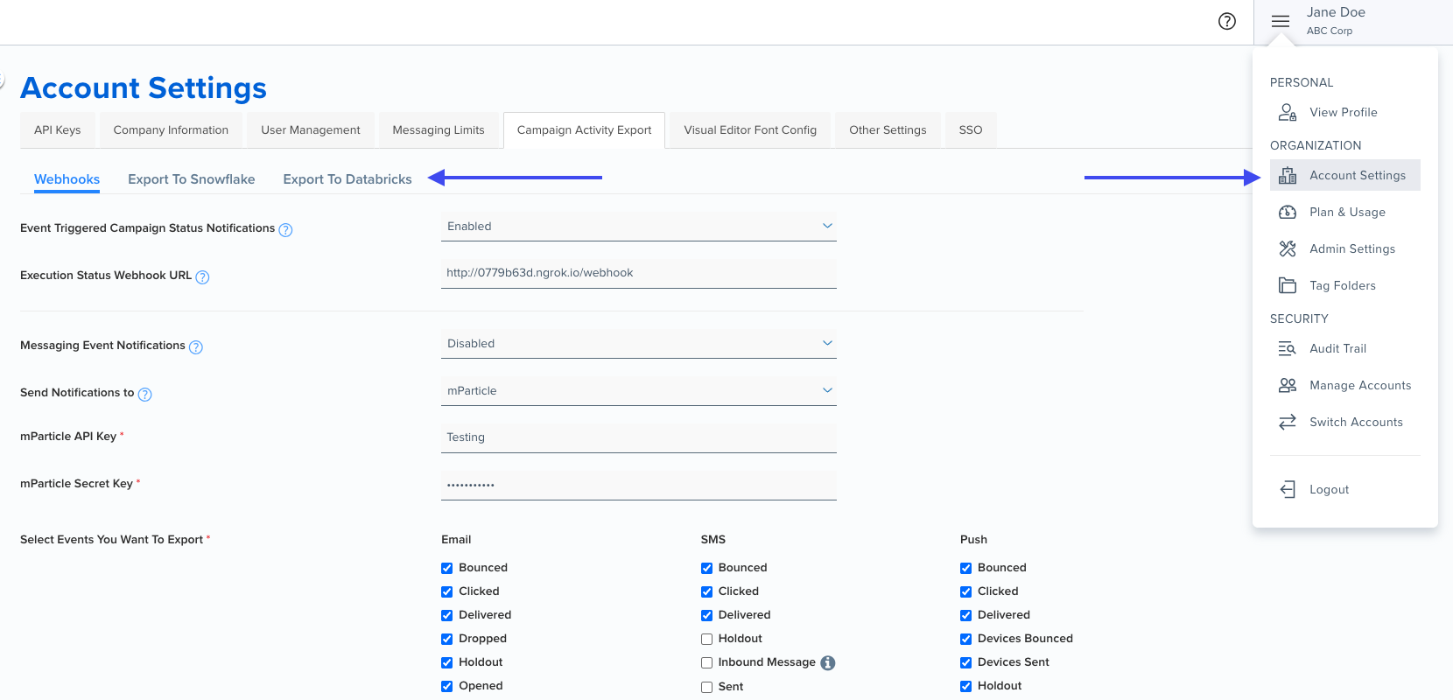Choose Manage Accounts from menu
1453x700 pixels.
[x=1345, y=385]
